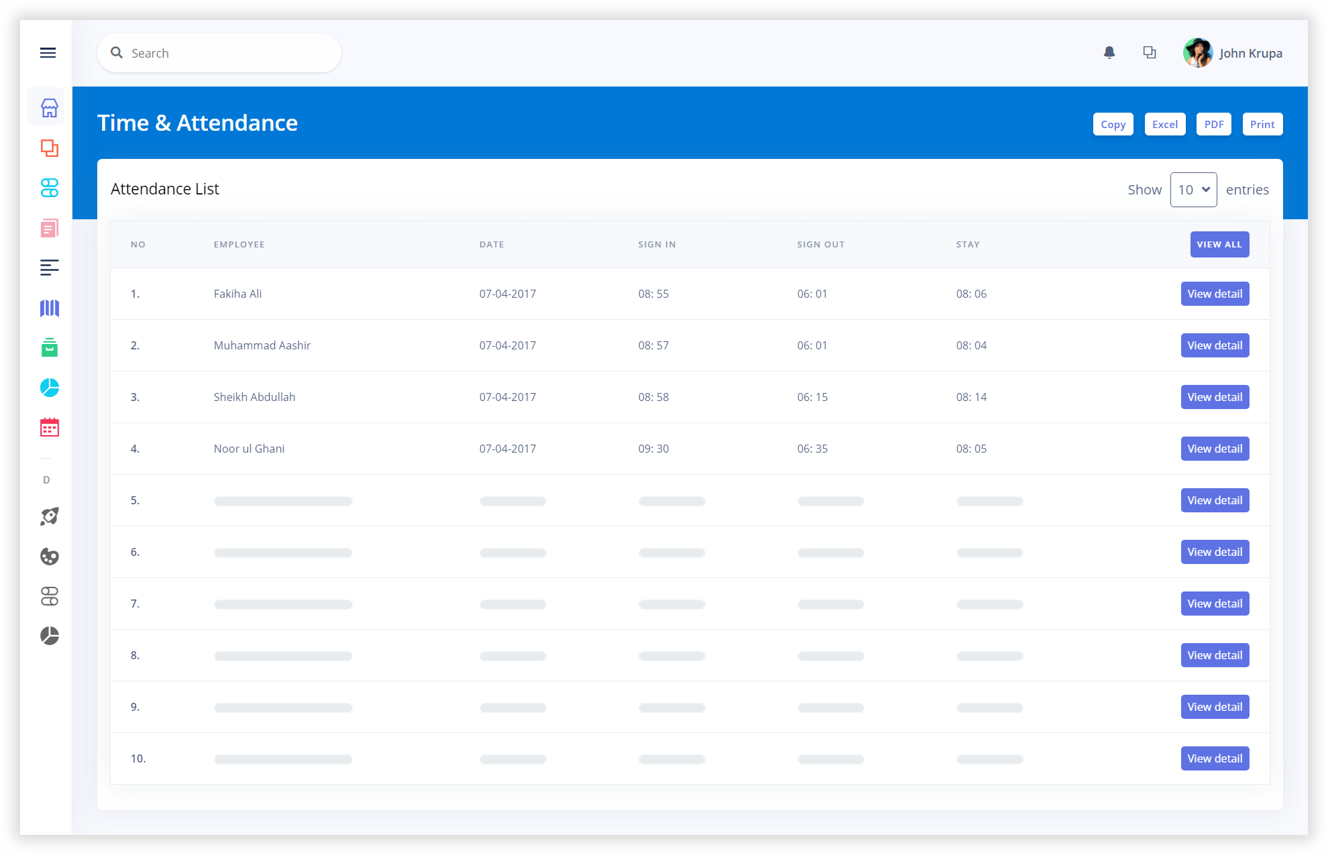
Task: Open the dark pie chart sidebar icon
Action: (x=49, y=636)
